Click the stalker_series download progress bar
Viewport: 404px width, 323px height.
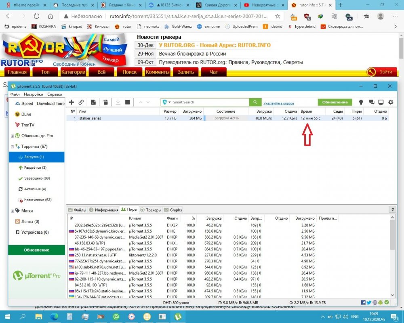click(x=225, y=118)
